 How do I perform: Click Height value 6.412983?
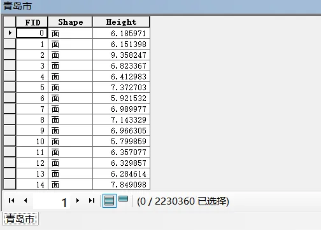pos(121,76)
